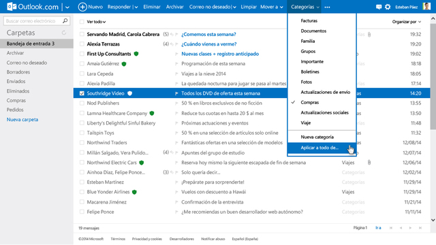Click the search magnifier icon
This screenshot has width=436, height=245.
coord(65,20)
